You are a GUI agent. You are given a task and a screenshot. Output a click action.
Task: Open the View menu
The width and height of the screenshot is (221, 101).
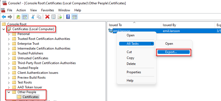tap(33, 10)
